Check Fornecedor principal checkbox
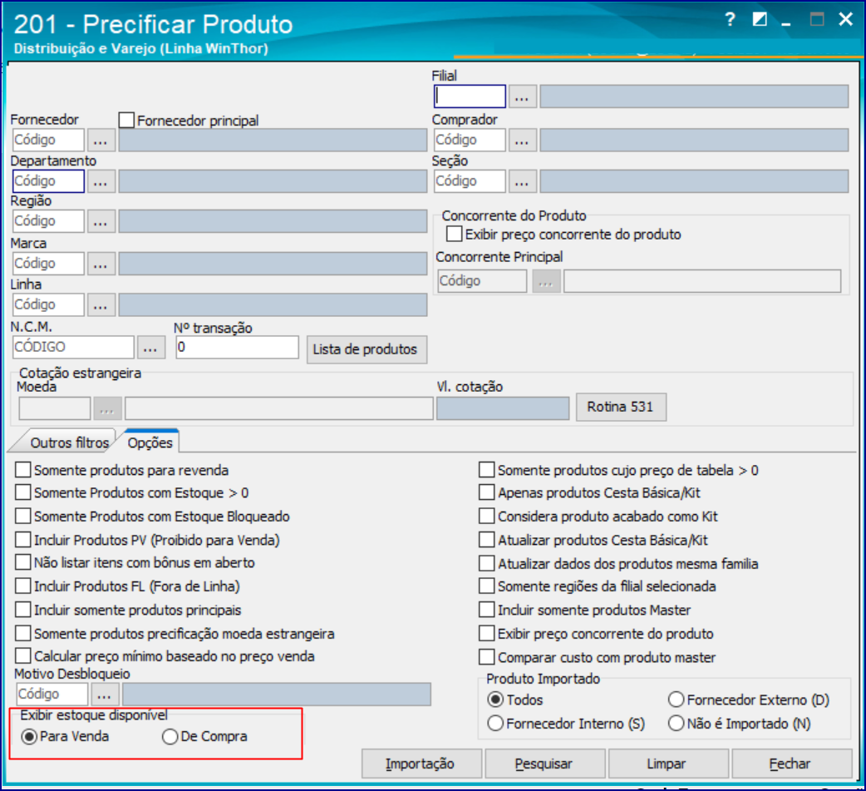The image size is (866, 791). [x=126, y=120]
